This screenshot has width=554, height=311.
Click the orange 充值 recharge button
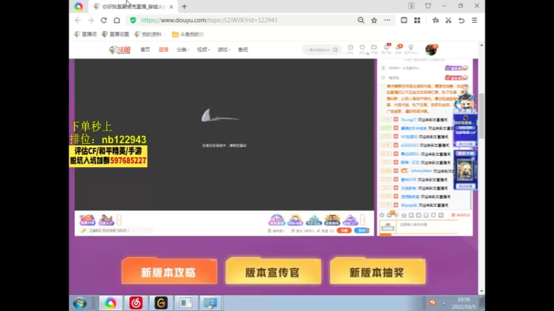coord(343,231)
